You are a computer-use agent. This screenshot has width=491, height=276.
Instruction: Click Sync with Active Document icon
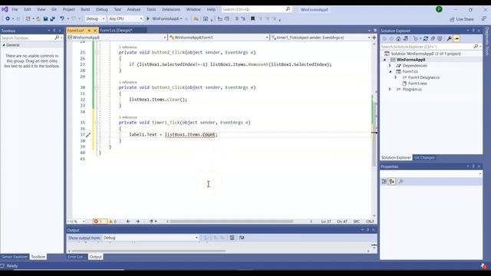(406, 38)
